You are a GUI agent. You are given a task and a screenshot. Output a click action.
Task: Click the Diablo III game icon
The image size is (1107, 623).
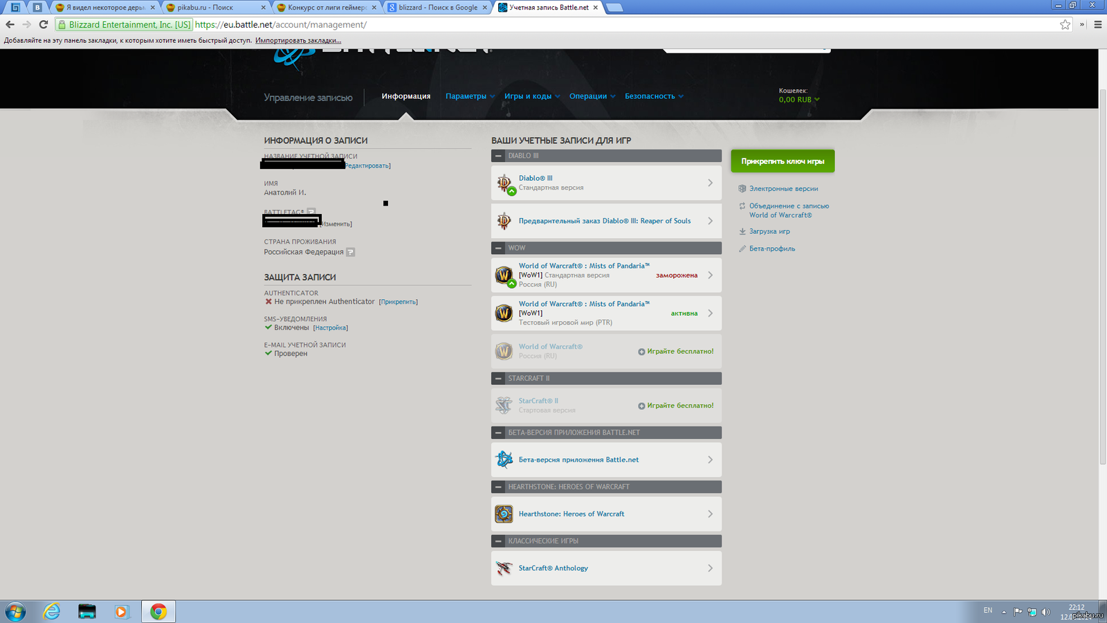pyautogui.click(x=504, y=183)
